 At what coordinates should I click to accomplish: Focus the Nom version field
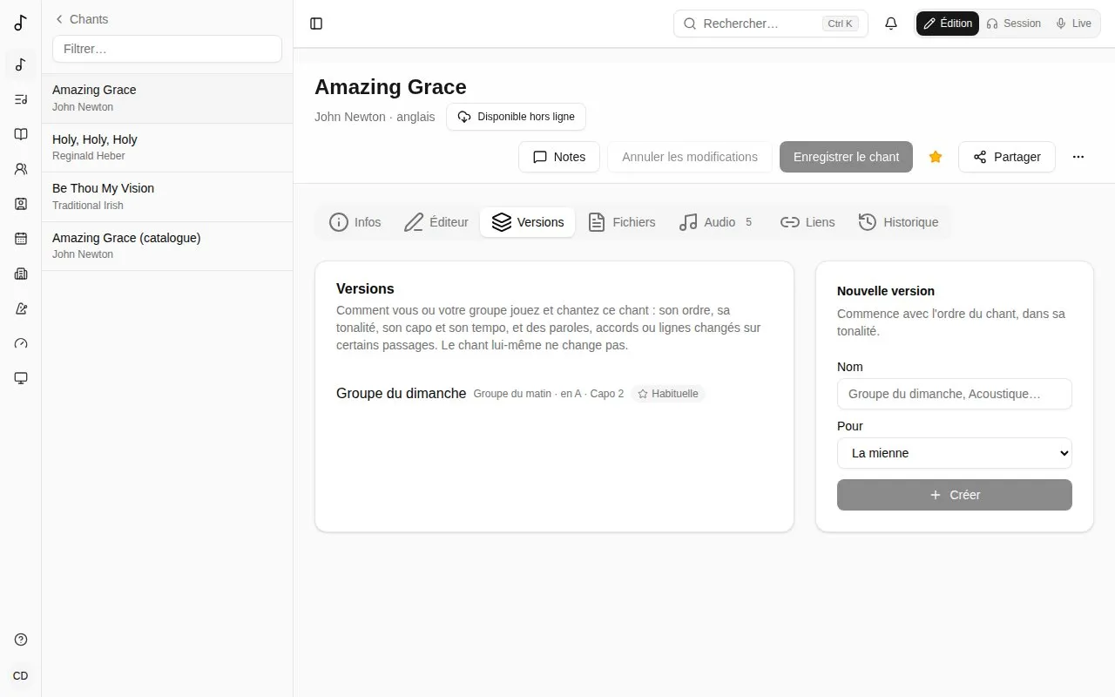955,394
